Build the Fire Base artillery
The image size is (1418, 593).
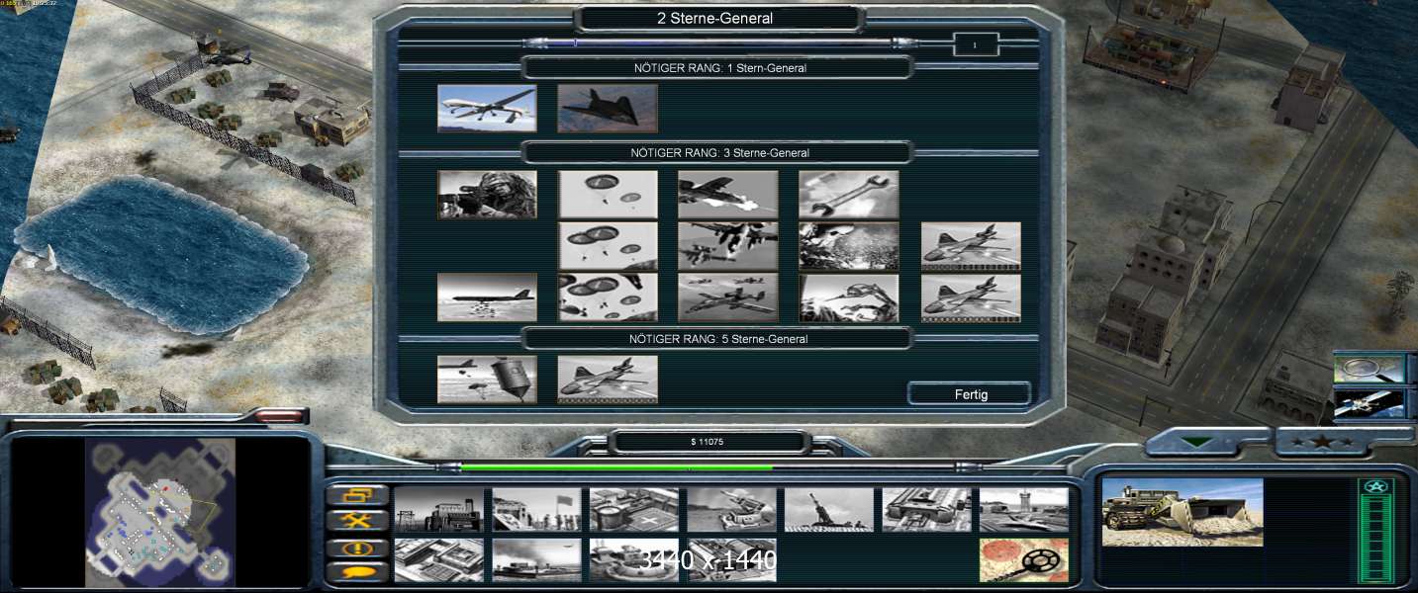coord(829,509)
